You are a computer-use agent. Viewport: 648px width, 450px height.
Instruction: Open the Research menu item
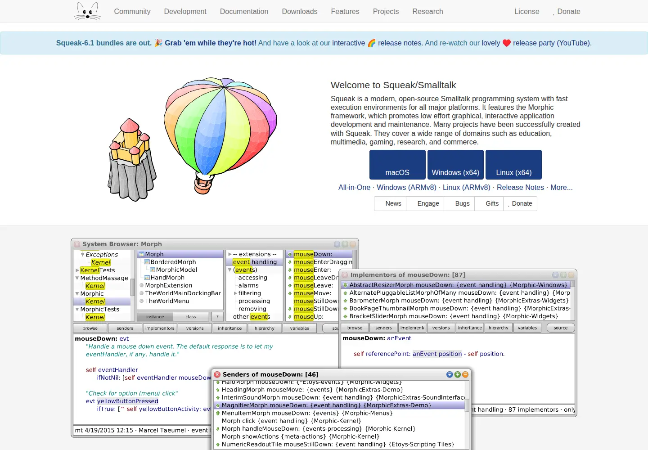427,12
